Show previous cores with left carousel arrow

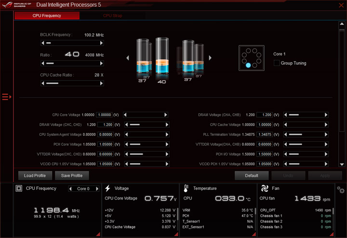(128, 58)
